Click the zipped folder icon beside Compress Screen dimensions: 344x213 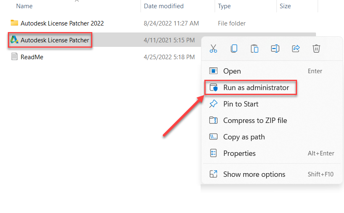coord(213,120)
